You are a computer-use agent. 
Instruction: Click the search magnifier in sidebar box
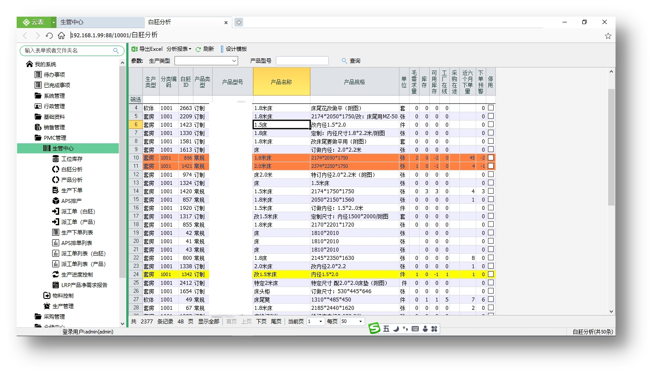tap(116, 51)
